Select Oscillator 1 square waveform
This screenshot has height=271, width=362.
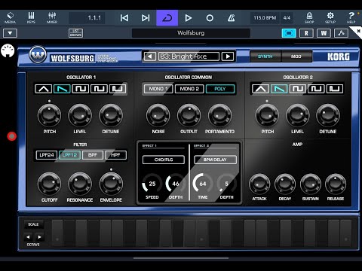pos(81,89)
